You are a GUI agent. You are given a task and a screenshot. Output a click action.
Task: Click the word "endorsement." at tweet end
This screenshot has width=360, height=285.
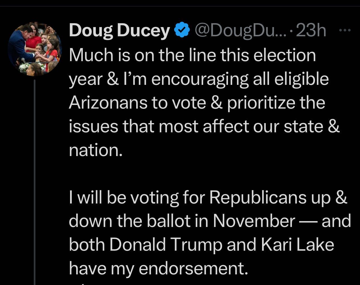click(193, 268)
